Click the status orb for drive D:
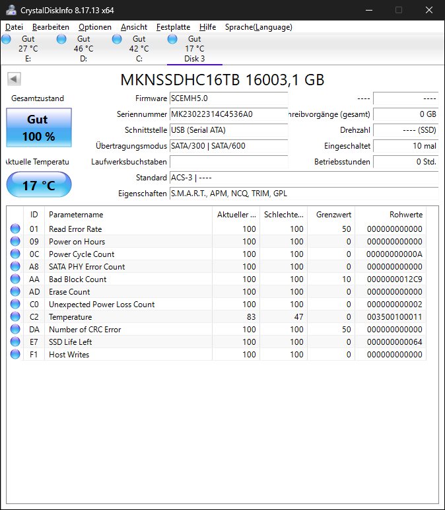Viewport: 445px width, 510px height. pyautogui.click(x=61, y=39)
